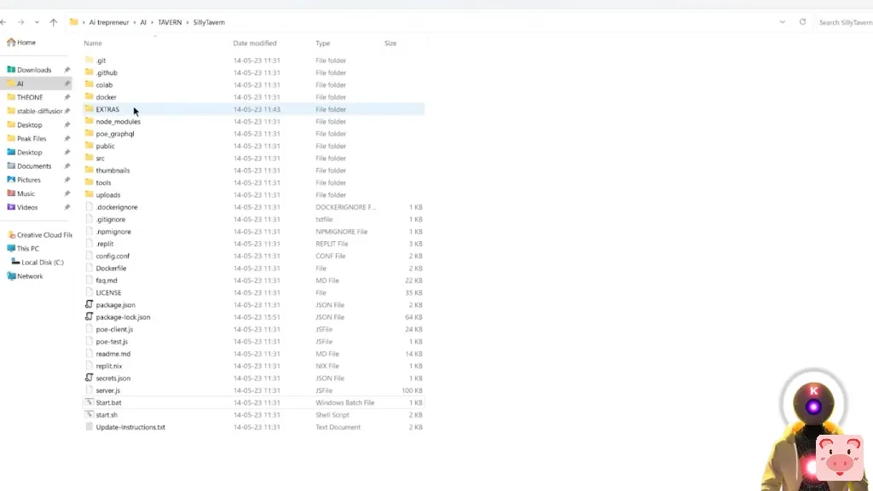Screen dimensions: 873x491
Task: Open Music in the sidebar
Action: 20,194
